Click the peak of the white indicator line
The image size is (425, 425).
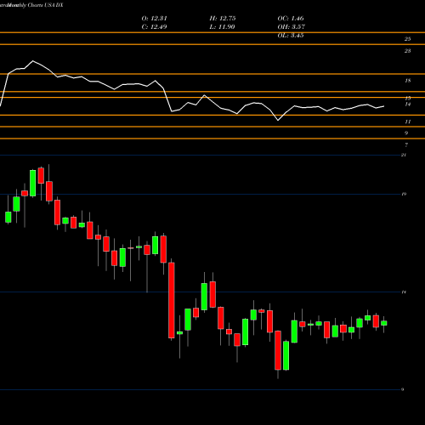tap(33, 60)
